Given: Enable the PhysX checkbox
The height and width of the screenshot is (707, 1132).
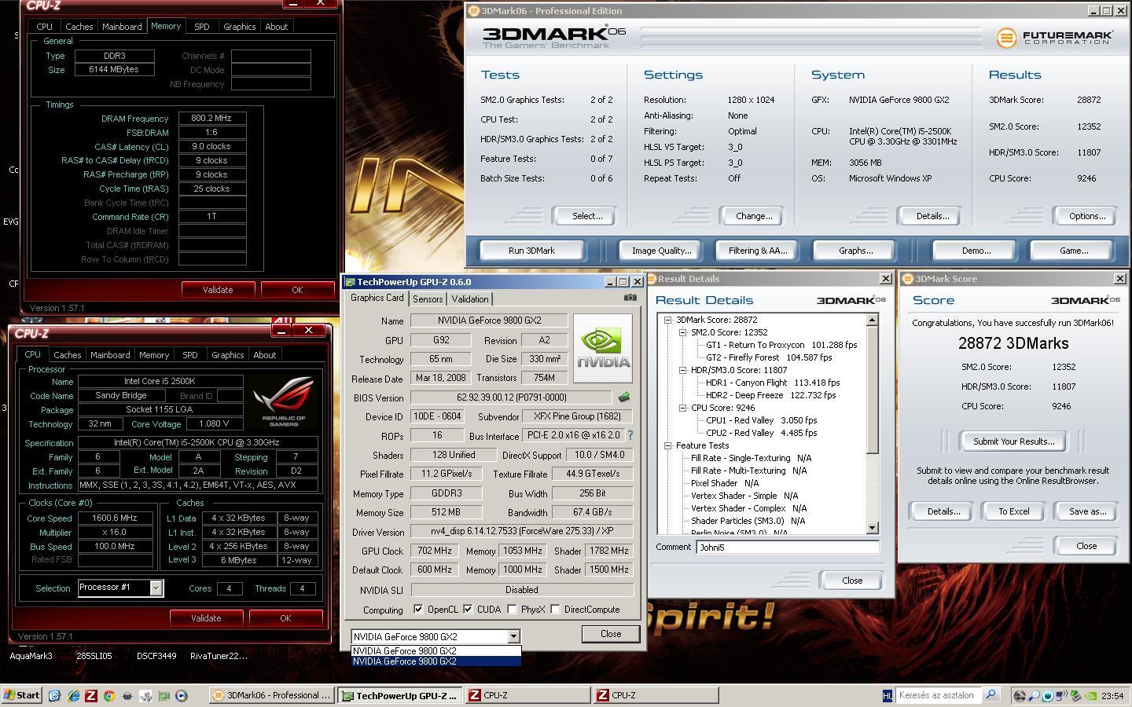Looking at the screenshot, I should click(512, 610).
